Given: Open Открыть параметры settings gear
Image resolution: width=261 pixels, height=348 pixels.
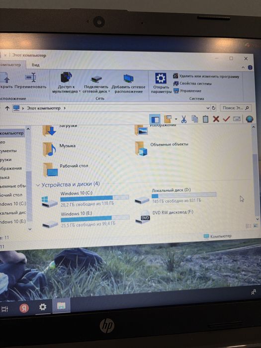Looking at the screenshot, I should 161,83.
